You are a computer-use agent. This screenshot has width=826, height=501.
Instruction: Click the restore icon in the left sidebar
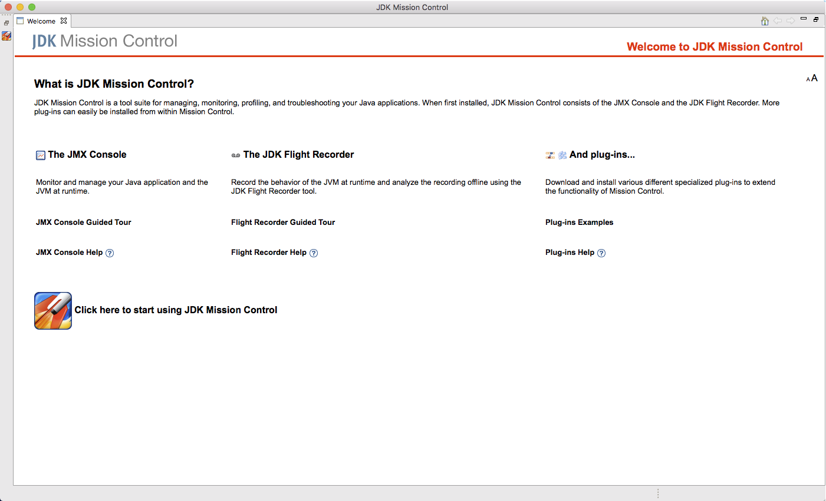tap(6, 23)
